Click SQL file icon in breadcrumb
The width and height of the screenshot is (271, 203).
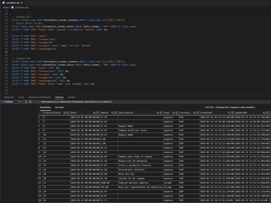point(12,7)
